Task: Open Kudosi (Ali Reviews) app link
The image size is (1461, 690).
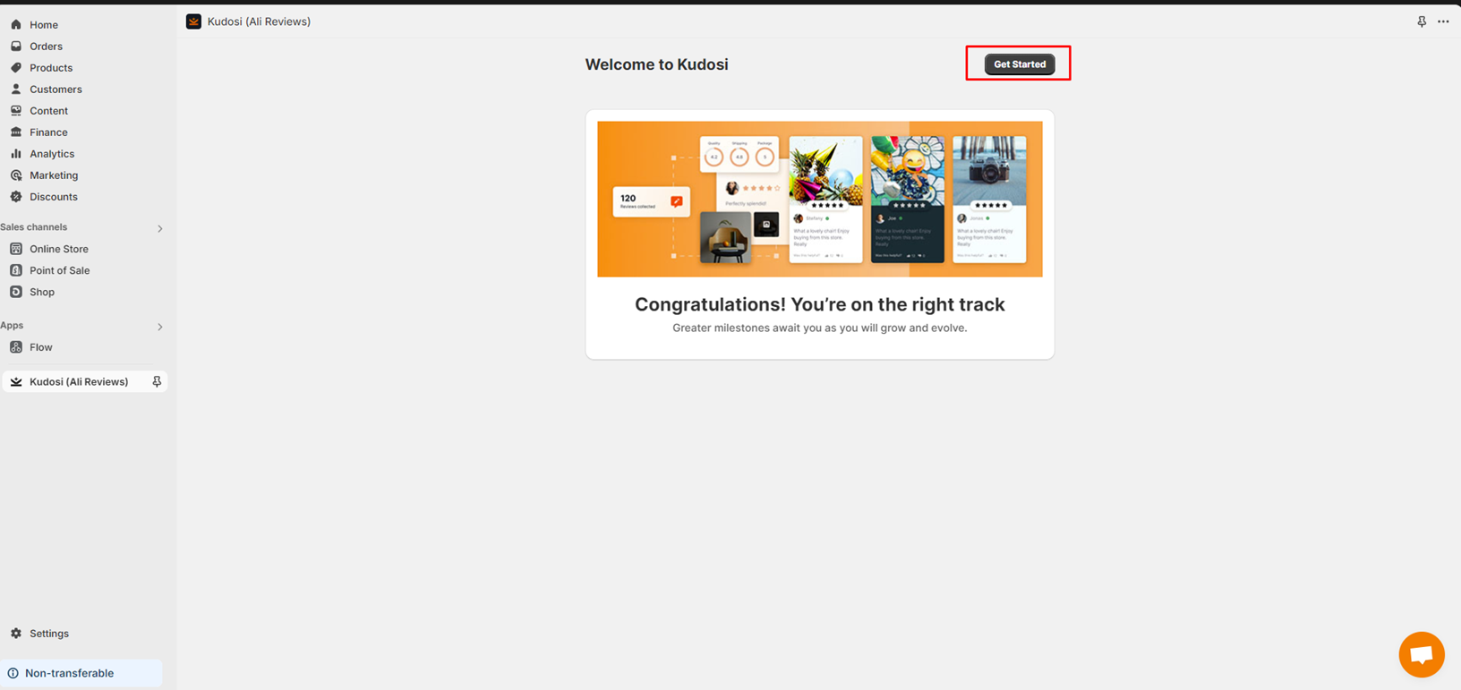Action: click(79, 381)
